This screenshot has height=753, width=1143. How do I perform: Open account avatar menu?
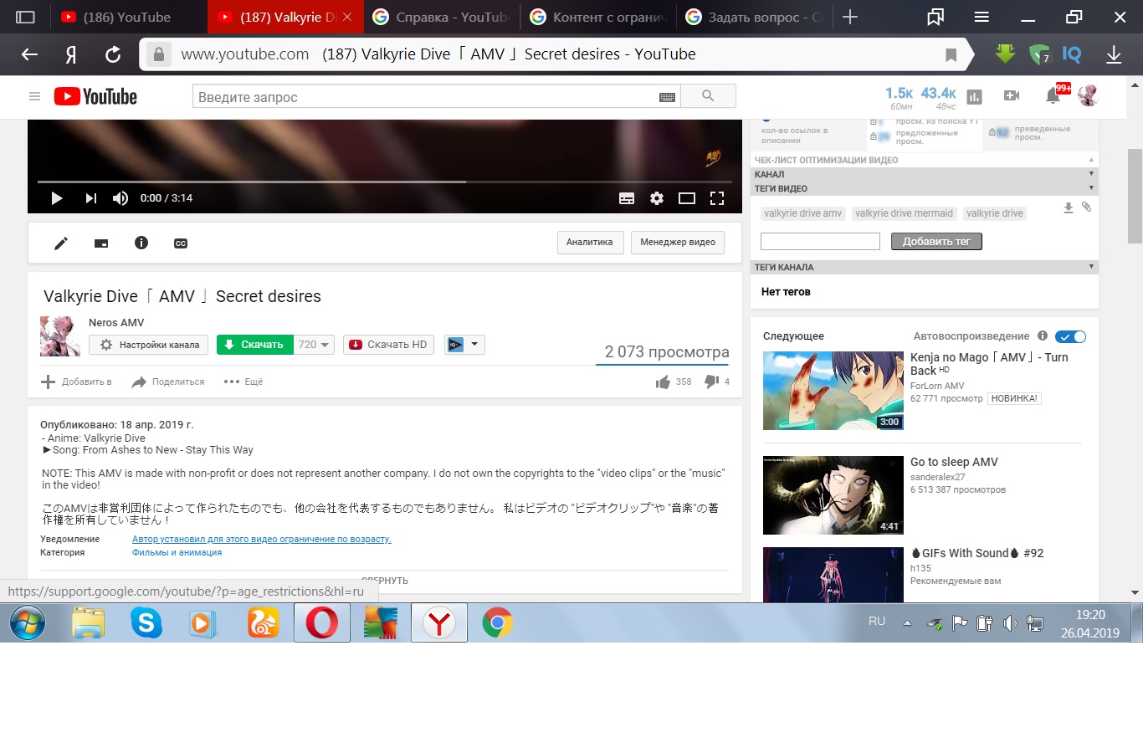(1088, 95)
